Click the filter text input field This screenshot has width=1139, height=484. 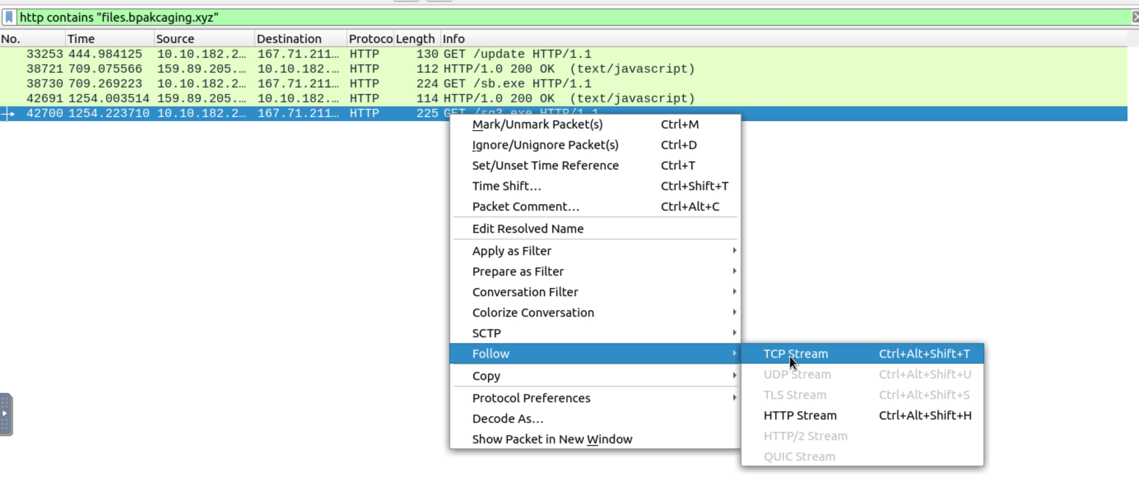tap(573, 17)
